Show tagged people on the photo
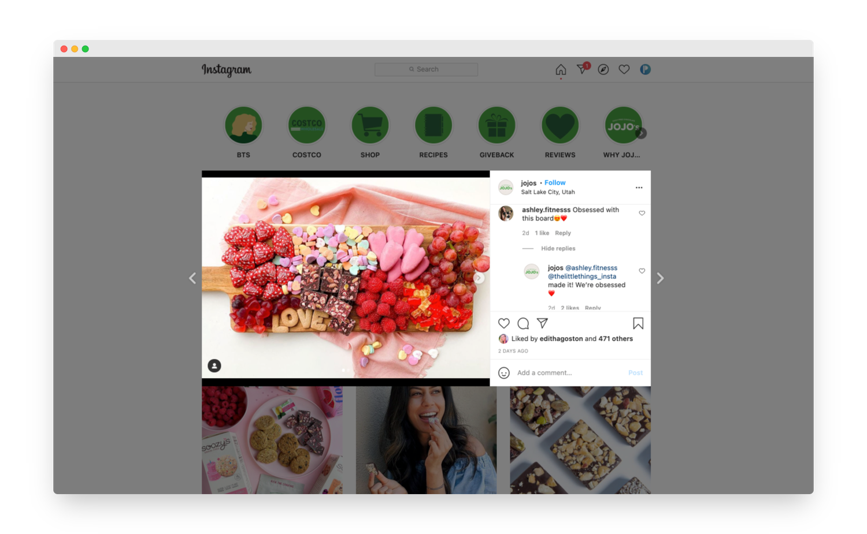This screenshot has height=534, width=867. pos(214,365)
